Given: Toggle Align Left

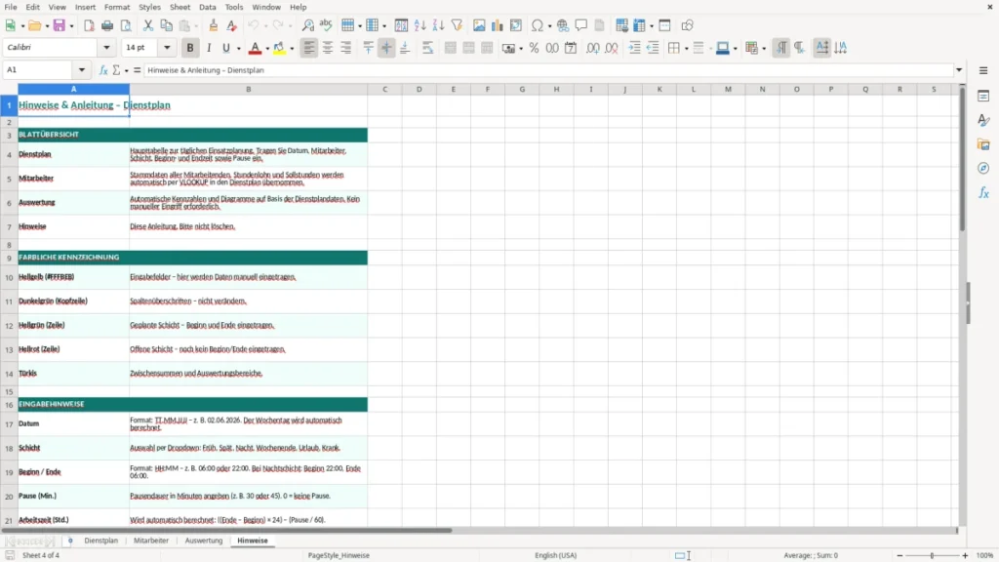Looking at the screenshot, I should [x=309, y=48].
